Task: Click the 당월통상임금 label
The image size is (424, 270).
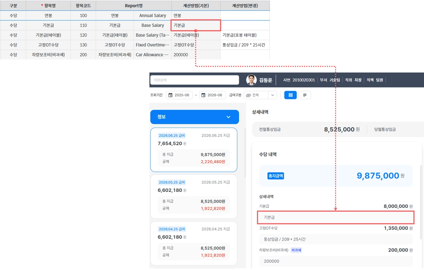Action: click(384, 129)
